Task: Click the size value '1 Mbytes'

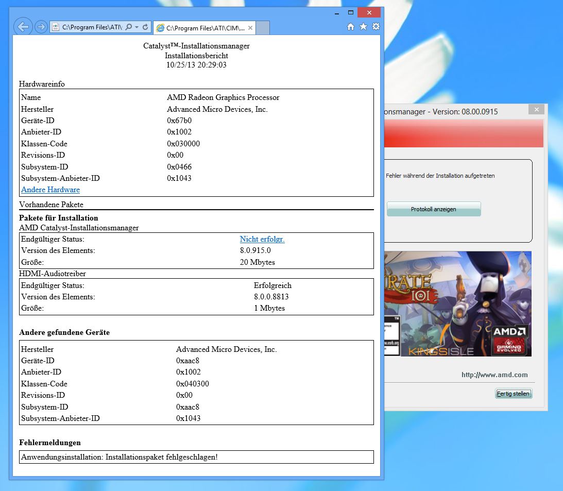Action: (269, 308)
